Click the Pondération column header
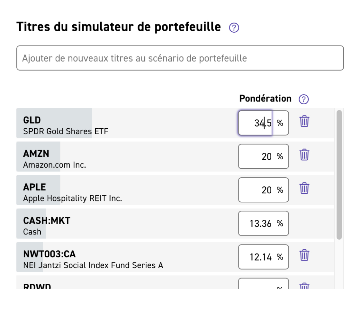 [x=265, y=99]
